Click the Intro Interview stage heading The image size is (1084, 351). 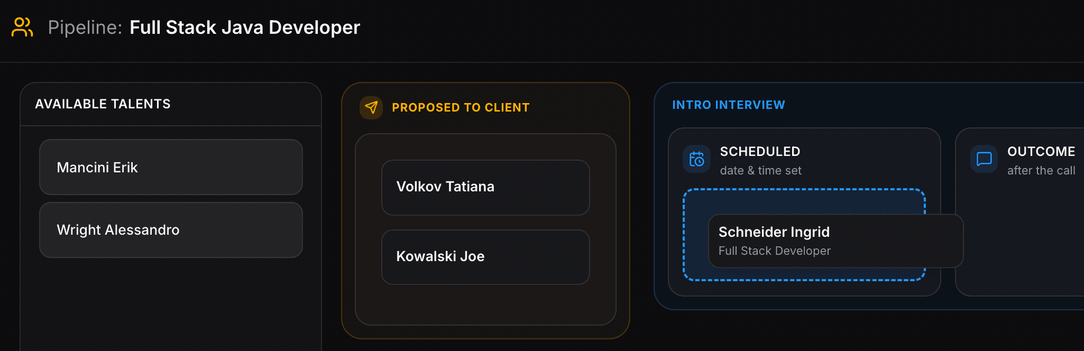728,105
